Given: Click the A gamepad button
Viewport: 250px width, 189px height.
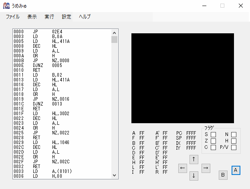Looking at the screenshot, I should point(236,170).
